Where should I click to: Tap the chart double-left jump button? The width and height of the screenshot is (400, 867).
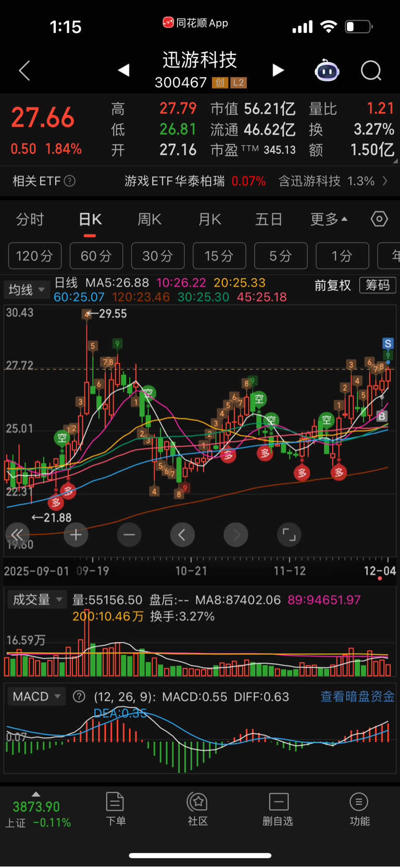17,535
